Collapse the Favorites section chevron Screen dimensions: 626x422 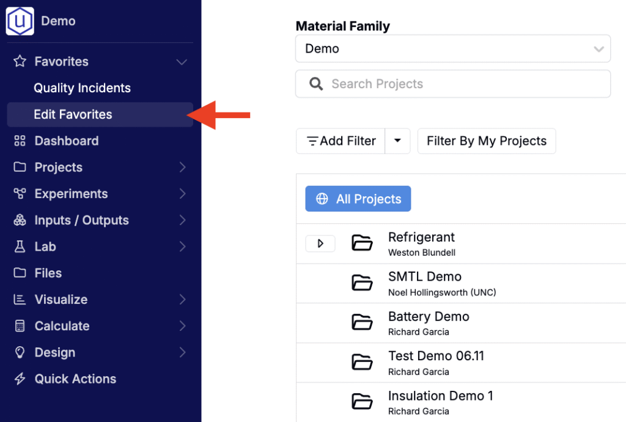[x=181, y=62]
